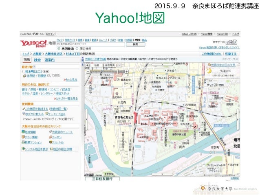Select the 周辺検索 radio button
The image size is (260, 195).
click(77, 49)
